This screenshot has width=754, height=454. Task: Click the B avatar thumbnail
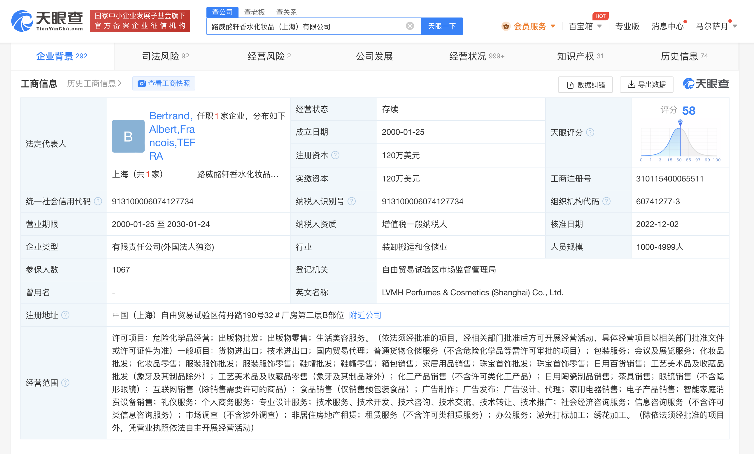(128, 136)
